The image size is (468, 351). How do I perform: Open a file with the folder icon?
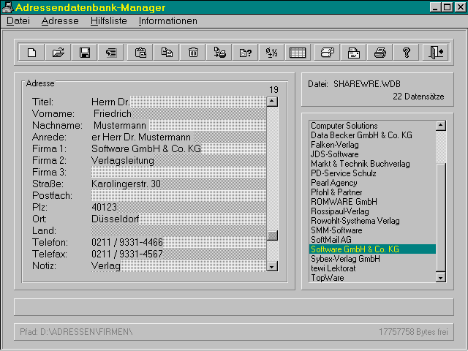coord(58,52)
